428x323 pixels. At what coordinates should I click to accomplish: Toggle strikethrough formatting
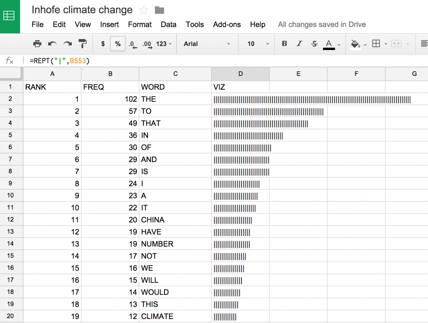(314, 44)
